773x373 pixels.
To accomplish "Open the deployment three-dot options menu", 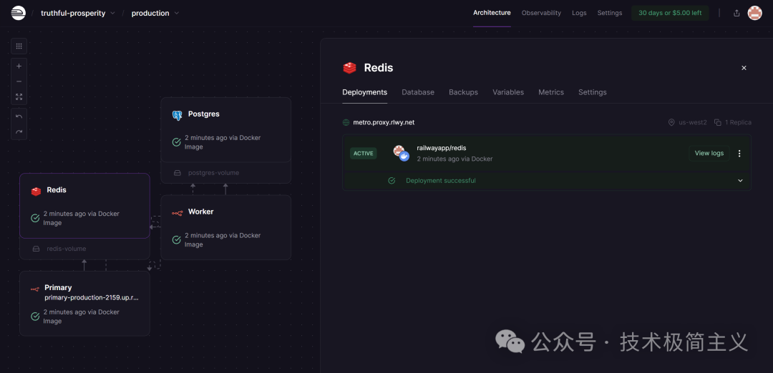I will pyautogui.click(x=739, y=153).
